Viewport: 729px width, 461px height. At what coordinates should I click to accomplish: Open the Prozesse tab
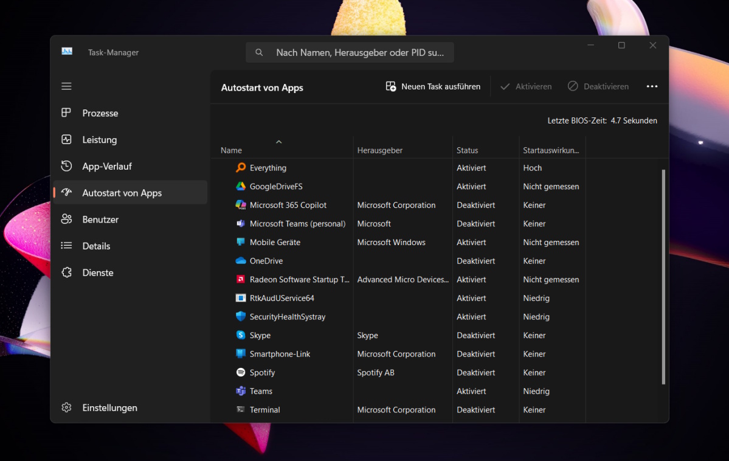point(100,113)
